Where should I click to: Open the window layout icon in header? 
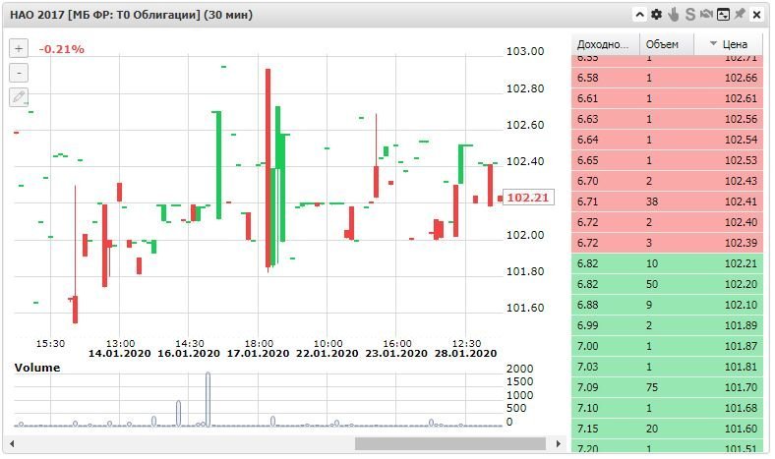point(723,15)
